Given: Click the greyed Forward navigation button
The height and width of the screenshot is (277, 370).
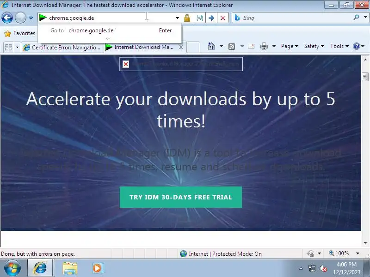Looking at the screenshot, I should 20,18.
